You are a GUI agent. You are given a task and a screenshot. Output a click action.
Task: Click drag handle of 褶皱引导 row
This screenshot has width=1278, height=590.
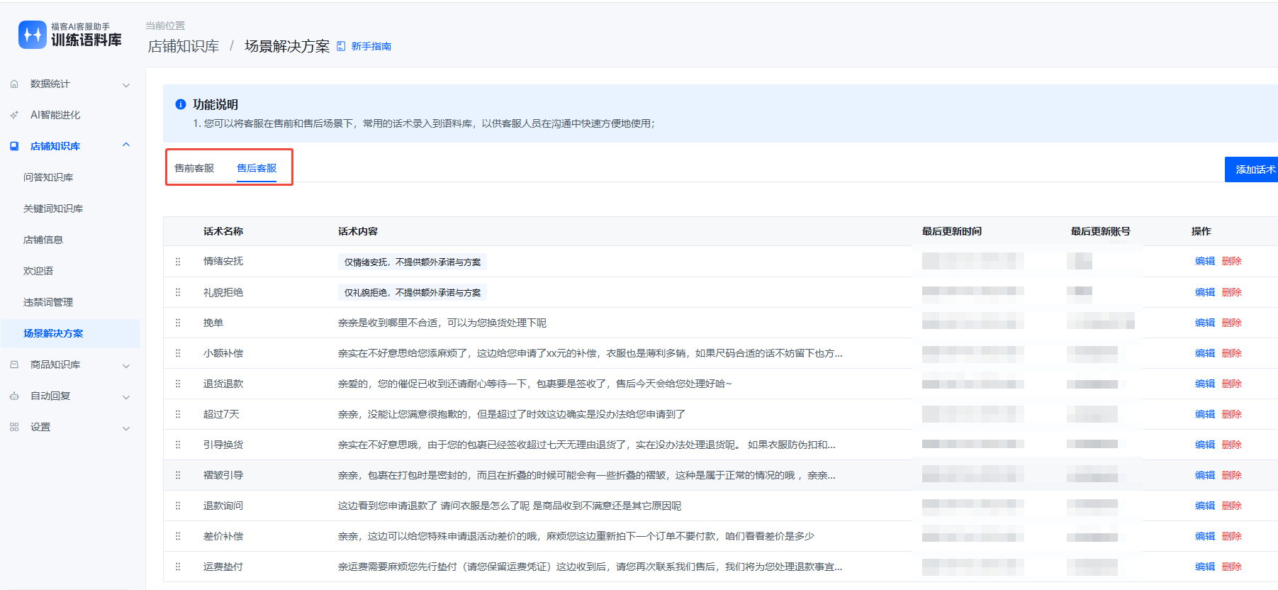[x=178, y=475]
